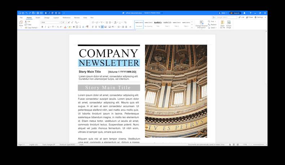The height and width of the screenshot is (165, 285).
Task: Click the Cut scissors icon
Action: point(26,22)
